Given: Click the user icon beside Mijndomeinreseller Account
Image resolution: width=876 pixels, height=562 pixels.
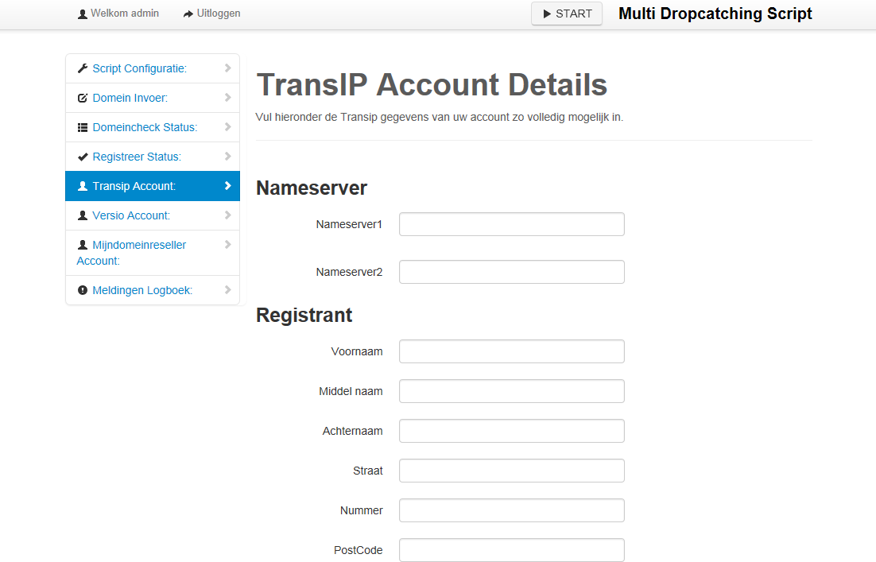Looking at the screenshot, I should pyautogui.click(x=83, y=245).
